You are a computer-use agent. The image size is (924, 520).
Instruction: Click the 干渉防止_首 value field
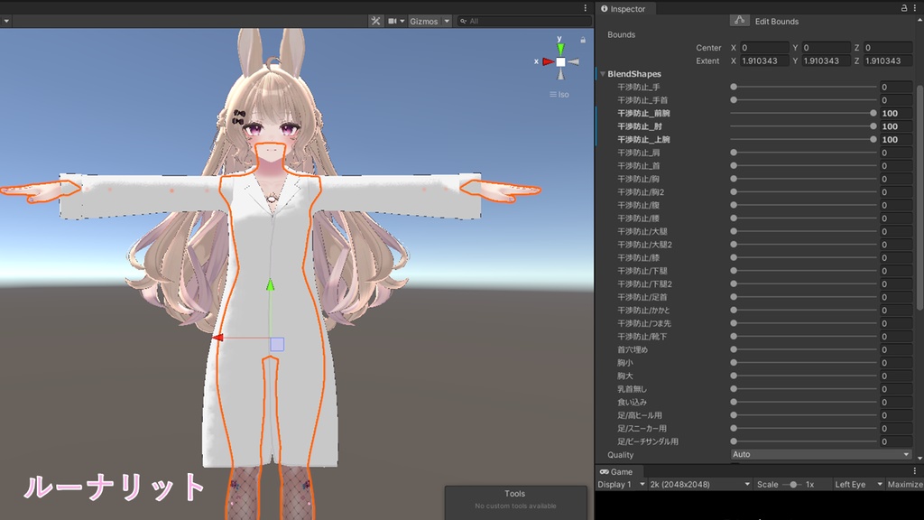(x=896, y=166)
